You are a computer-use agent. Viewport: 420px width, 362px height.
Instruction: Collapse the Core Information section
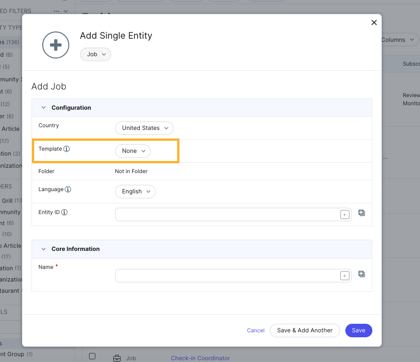44,249
